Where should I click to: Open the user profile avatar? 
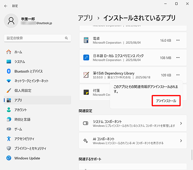(11, 21)
